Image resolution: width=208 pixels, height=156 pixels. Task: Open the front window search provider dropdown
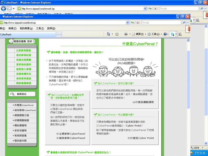(x=188, y=23)
